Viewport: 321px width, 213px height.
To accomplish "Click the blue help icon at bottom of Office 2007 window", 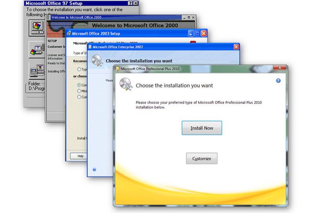I will (94, 169).
